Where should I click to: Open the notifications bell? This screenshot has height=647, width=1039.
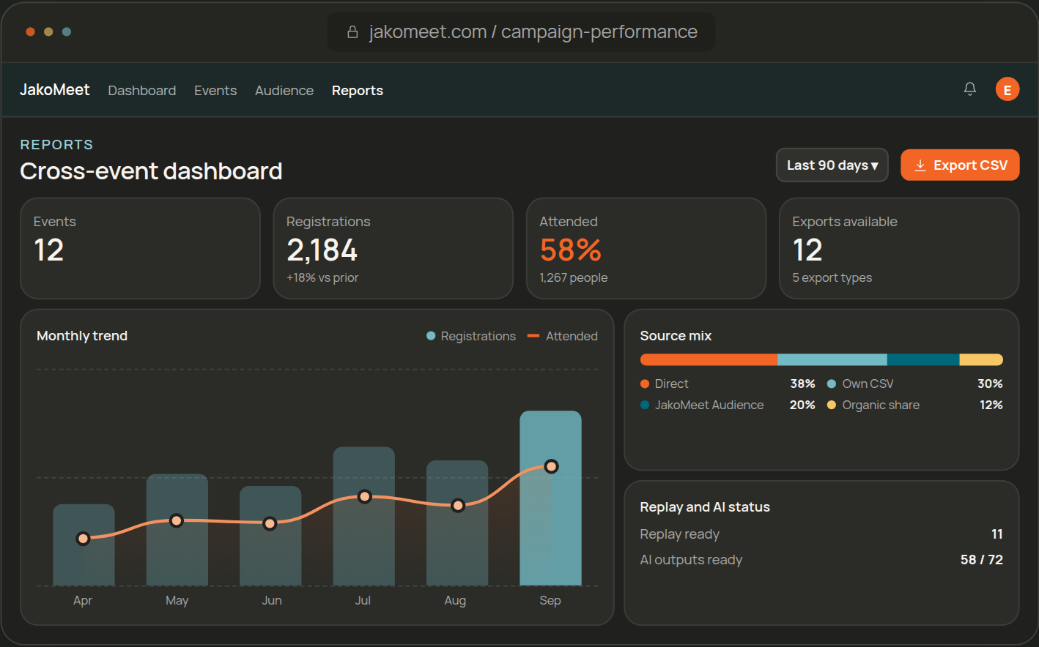tap(969, 89)
